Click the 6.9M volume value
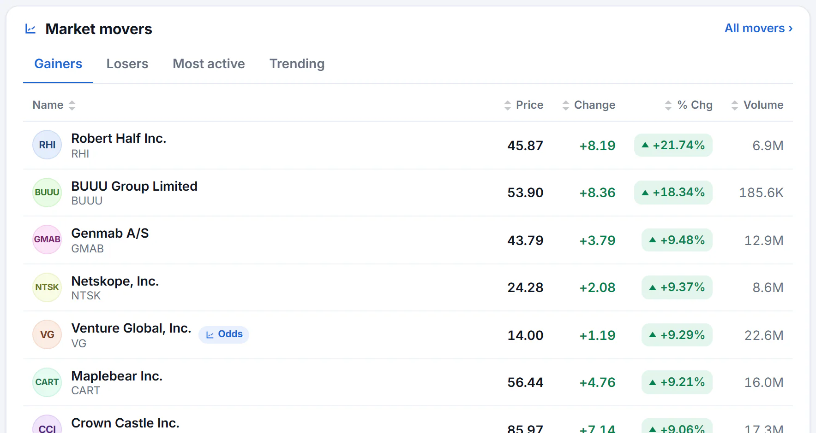The image size is (816, 433). (x=768, y=146)
